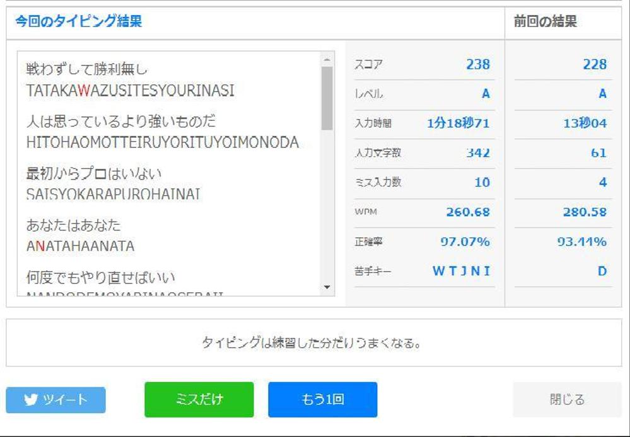Click the character count 342

[478, 153]
